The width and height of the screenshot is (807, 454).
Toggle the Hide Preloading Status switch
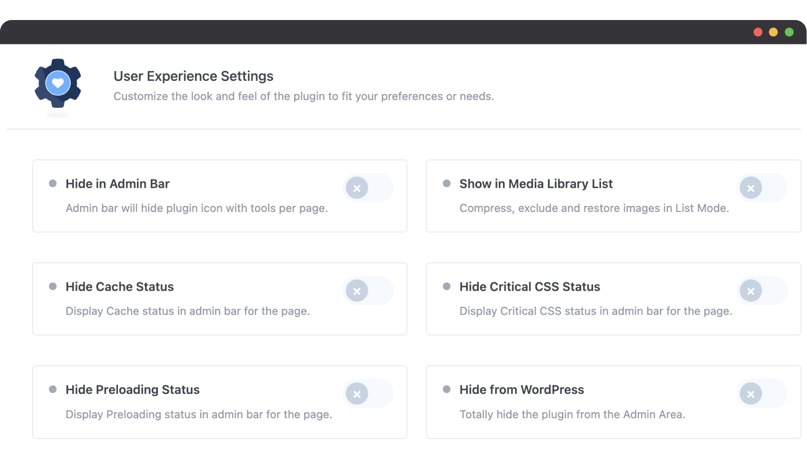click(x=368, y=394)
